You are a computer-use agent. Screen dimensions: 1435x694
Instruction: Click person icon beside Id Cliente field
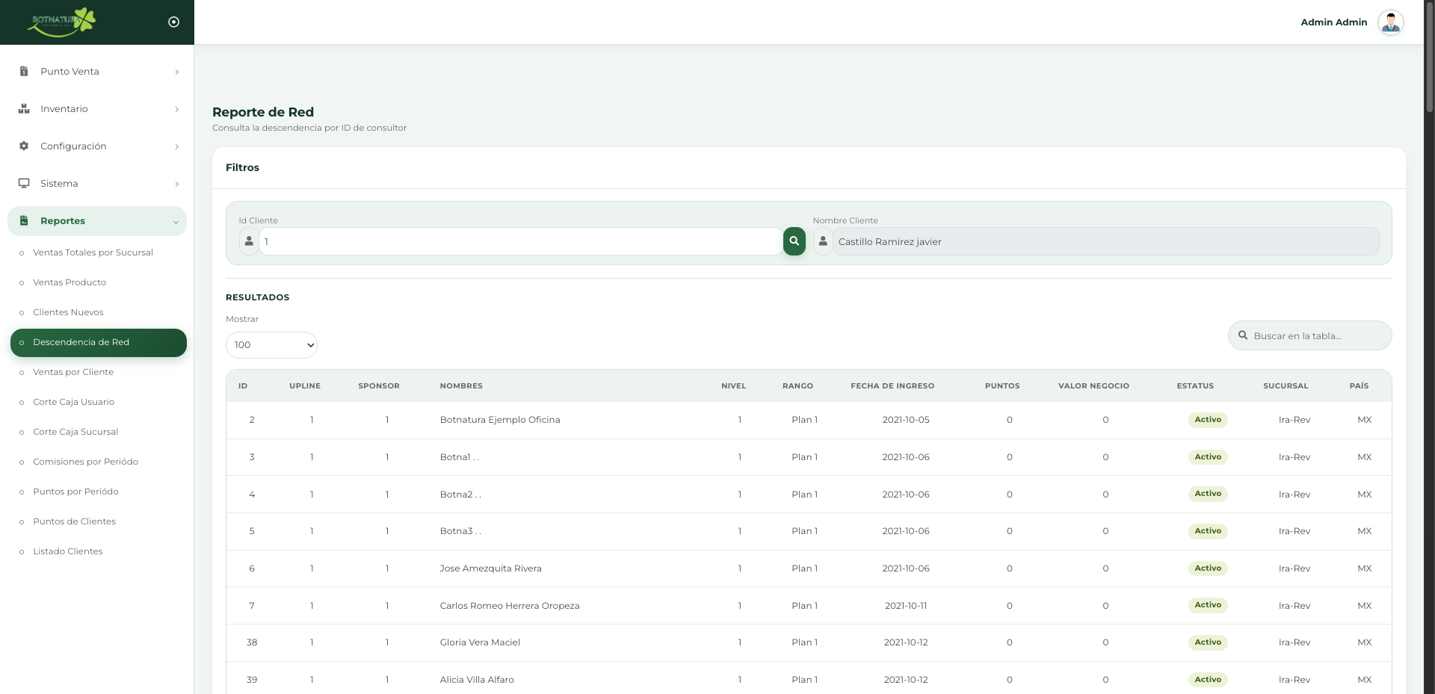pos(249,241)
